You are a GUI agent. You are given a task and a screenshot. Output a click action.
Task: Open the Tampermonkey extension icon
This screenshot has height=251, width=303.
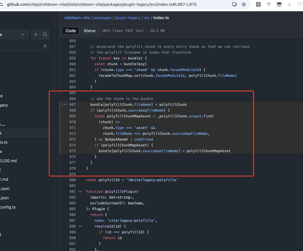click(x=279, y=4)
